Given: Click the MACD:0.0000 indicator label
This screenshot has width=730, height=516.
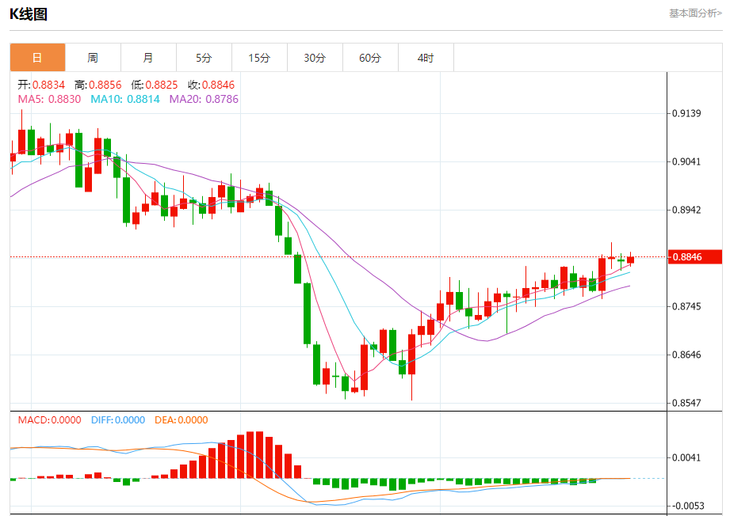Looking at the screenshot, I should point(49,419).
